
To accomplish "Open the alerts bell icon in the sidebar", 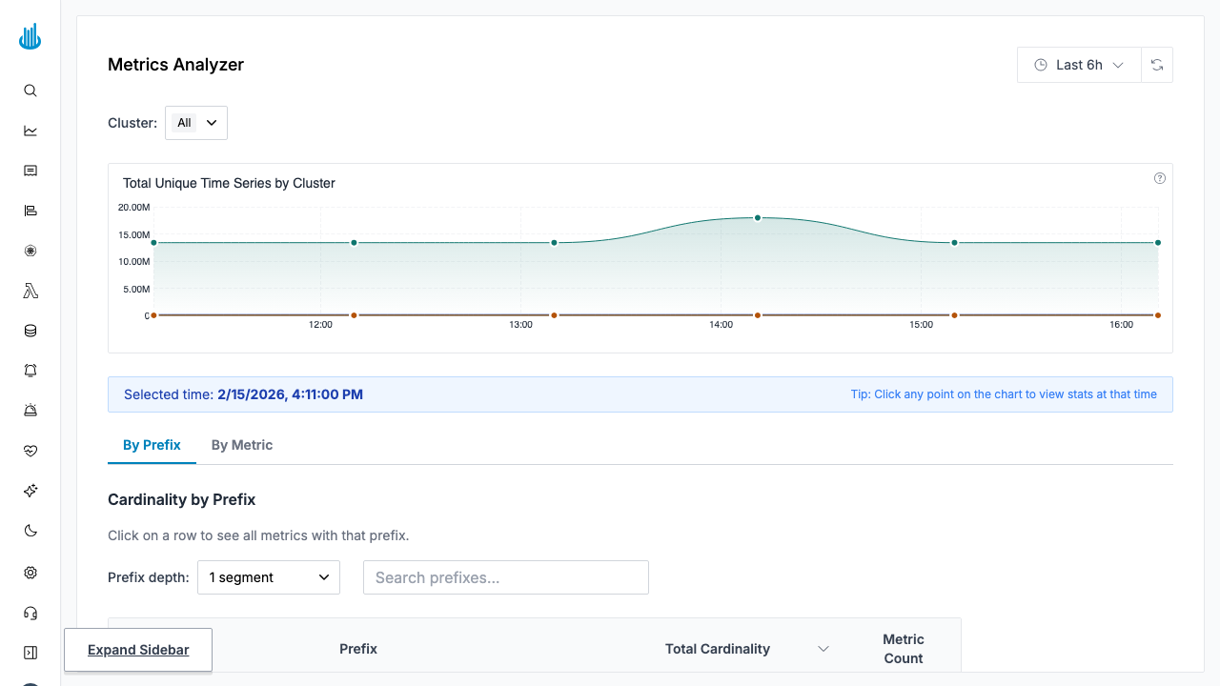I will tap(30, 371).
